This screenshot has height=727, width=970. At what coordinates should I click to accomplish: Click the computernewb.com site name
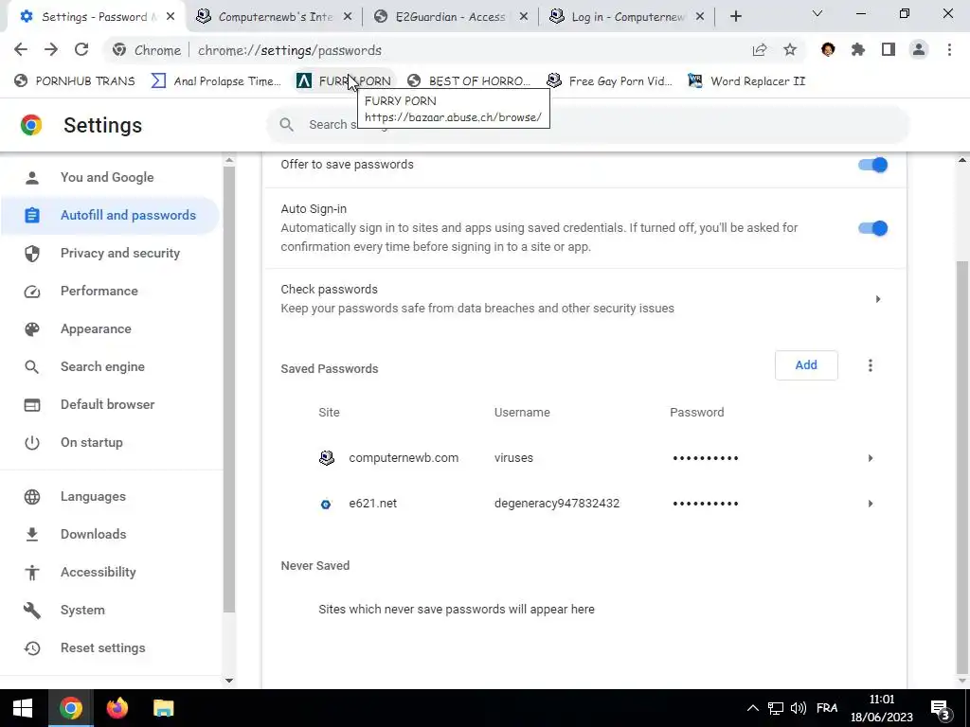pos(404,458)
